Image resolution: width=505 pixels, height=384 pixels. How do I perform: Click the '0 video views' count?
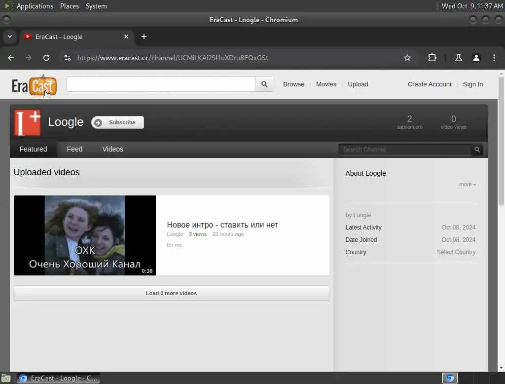click(x=454, y=122)
